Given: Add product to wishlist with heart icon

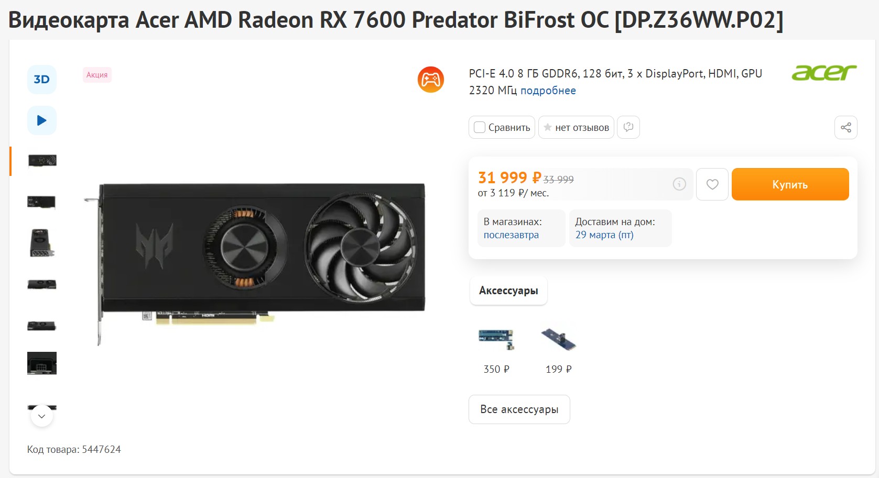Looking at the screenshot, I should [712, 184].
